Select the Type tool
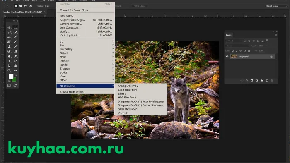Screen dimensions: 290x163 tap(9, 61)
